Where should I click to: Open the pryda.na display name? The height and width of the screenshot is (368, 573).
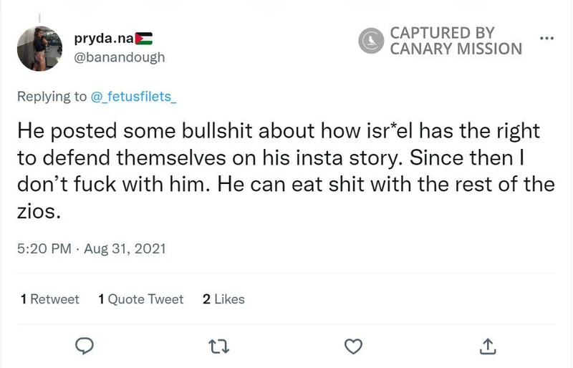pyautogui.click(x=105, y=38)
